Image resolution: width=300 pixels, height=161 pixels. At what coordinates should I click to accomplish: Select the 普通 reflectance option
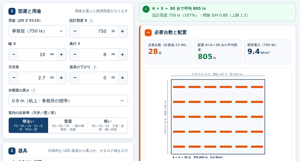(68, 125)
